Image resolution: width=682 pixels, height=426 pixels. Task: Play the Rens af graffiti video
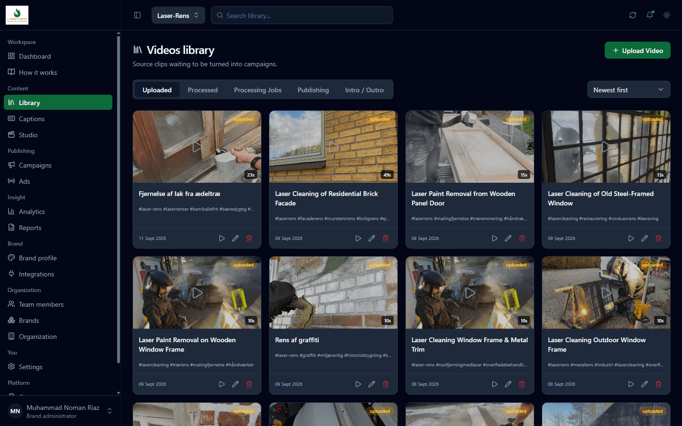tap(358, 384)
